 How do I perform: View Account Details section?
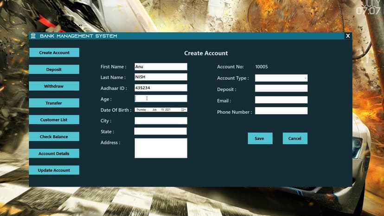pos(54,153)
